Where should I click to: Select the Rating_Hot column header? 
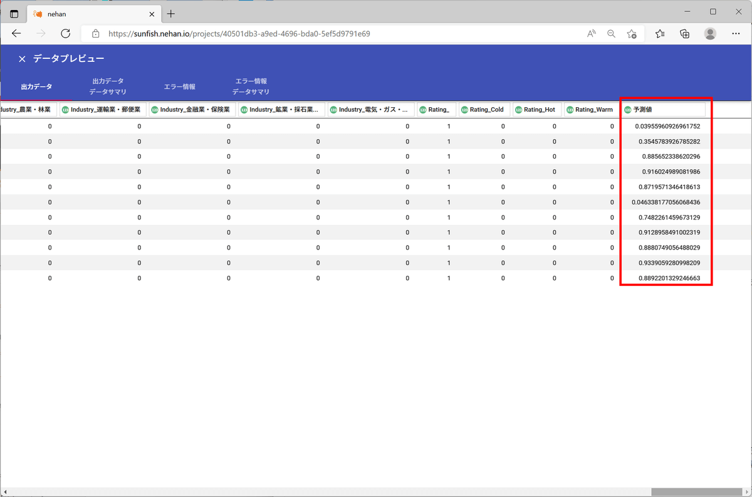coord(536,110)
